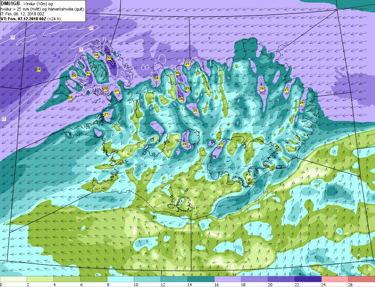
Task: Click the bold 'DMI/IGB' title text
Action: coord(10,3)
